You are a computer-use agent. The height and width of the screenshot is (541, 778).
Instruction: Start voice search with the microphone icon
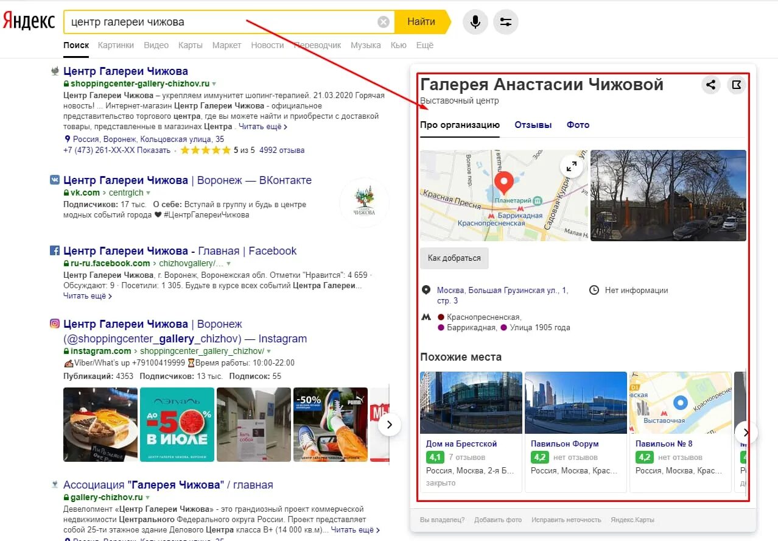pos(475,22)
